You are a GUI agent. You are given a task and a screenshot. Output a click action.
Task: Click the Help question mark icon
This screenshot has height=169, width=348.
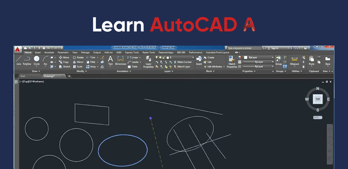click(x=306, y=48)
